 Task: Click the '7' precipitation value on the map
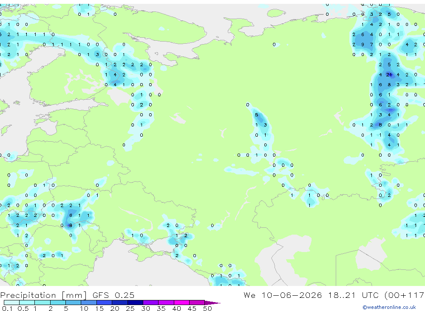coord(371,45)
